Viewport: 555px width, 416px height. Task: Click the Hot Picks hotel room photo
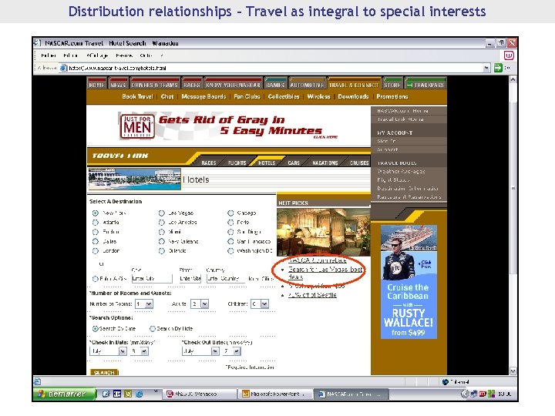[324, 232]
